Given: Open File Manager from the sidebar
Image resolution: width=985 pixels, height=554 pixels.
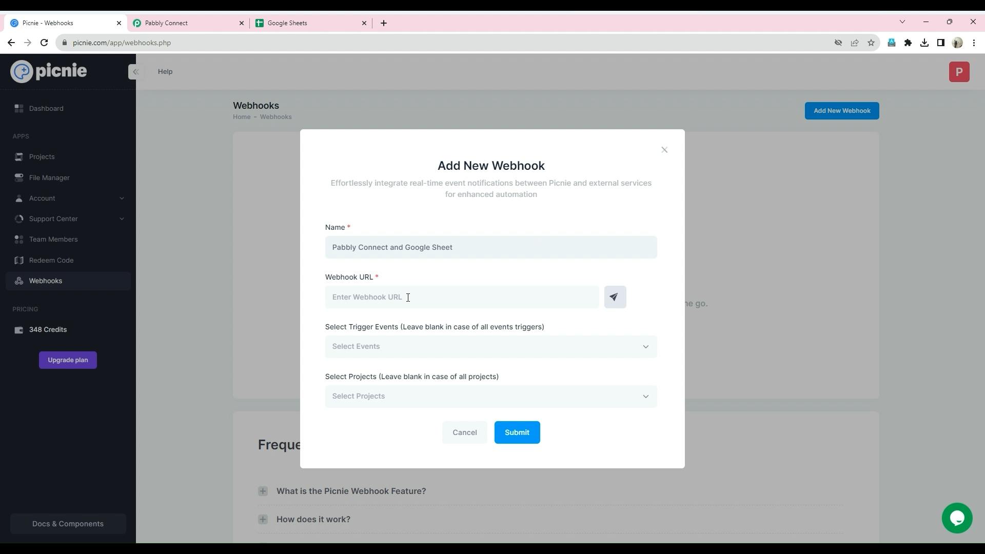Looking at the screenshot, I should point(68,177).
